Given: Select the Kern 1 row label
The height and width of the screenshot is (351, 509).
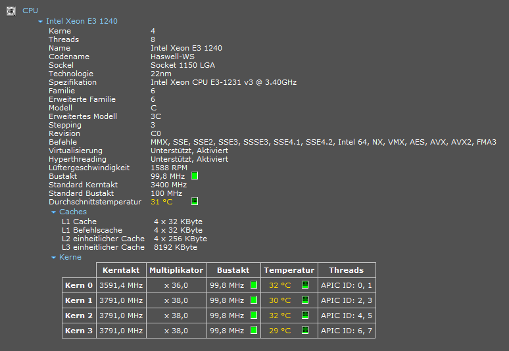Looking at the screenshot, I should tap(79, 300).
